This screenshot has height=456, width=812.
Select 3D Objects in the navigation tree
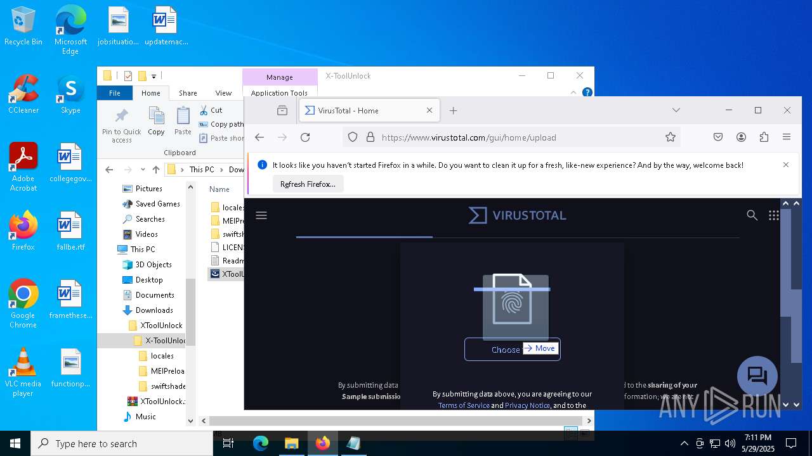[x=154, y=265]
